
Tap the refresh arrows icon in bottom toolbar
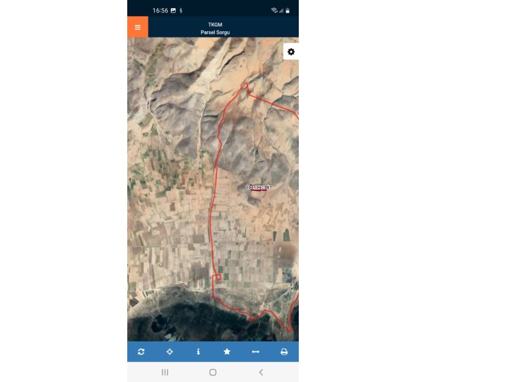(141, 351)
